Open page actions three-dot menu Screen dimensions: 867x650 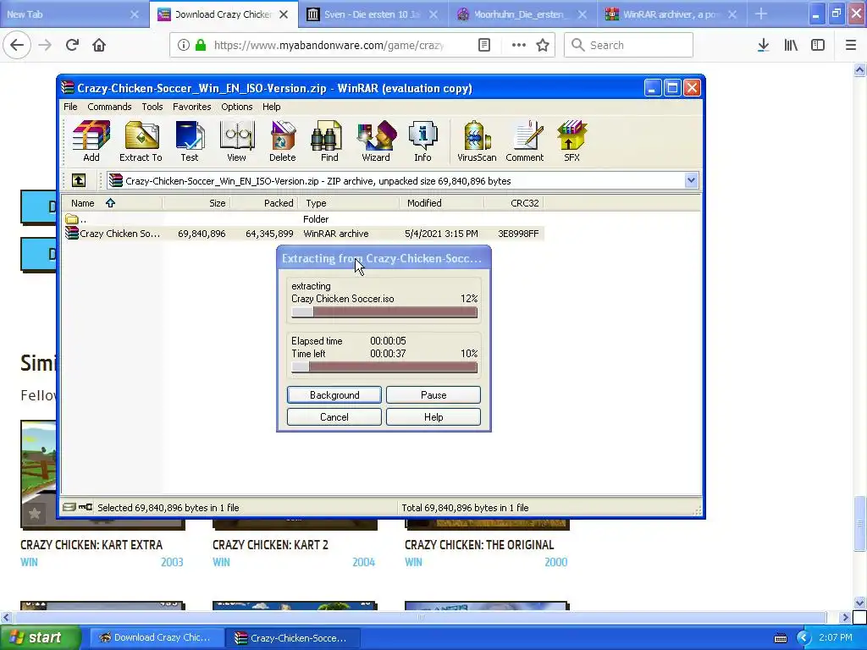[x=518, y=45]
